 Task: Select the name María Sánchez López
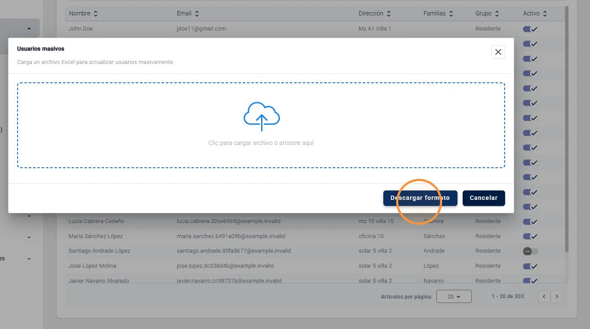point(96,236)
